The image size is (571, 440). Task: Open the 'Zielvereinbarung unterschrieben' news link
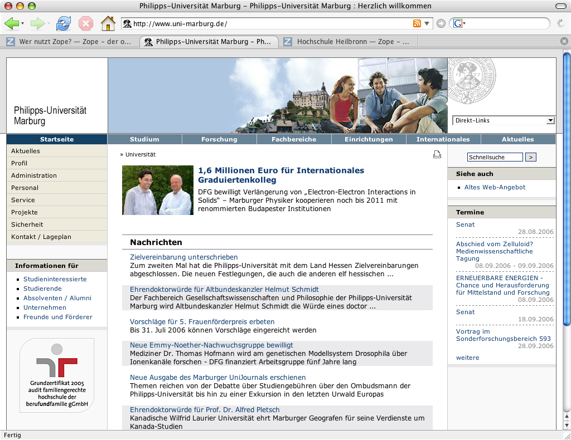click(183, 257)
